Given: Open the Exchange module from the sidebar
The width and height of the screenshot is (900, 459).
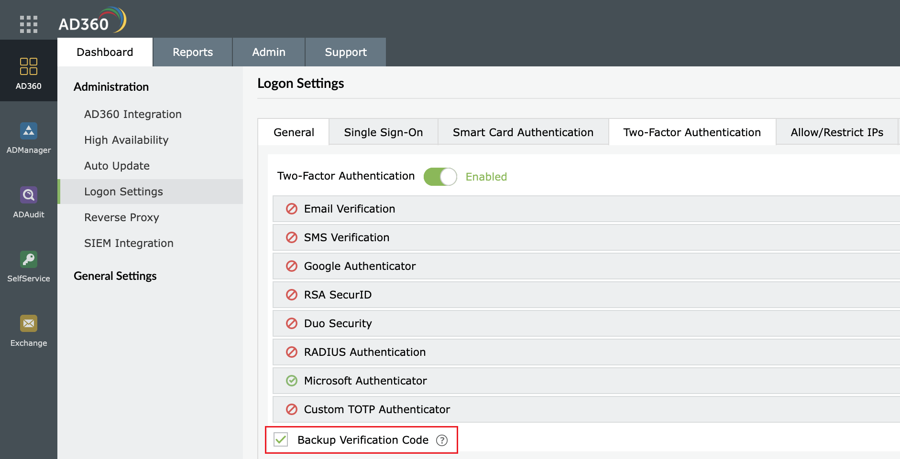Looking at the screenshot, I should (x=28, y=330).
